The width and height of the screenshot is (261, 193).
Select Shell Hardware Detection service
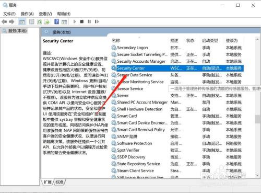point(177,109)
